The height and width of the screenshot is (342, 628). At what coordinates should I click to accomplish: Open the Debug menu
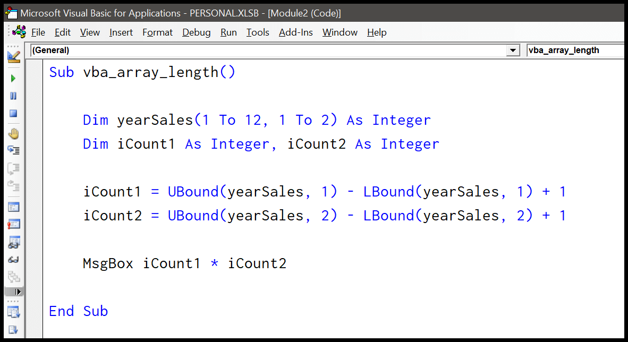pyautogui.click(x=196, y=32)
